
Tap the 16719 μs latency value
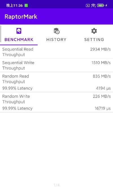click(103, 108)
